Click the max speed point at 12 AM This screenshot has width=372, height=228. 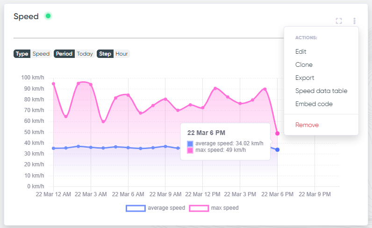click(53, 84)
